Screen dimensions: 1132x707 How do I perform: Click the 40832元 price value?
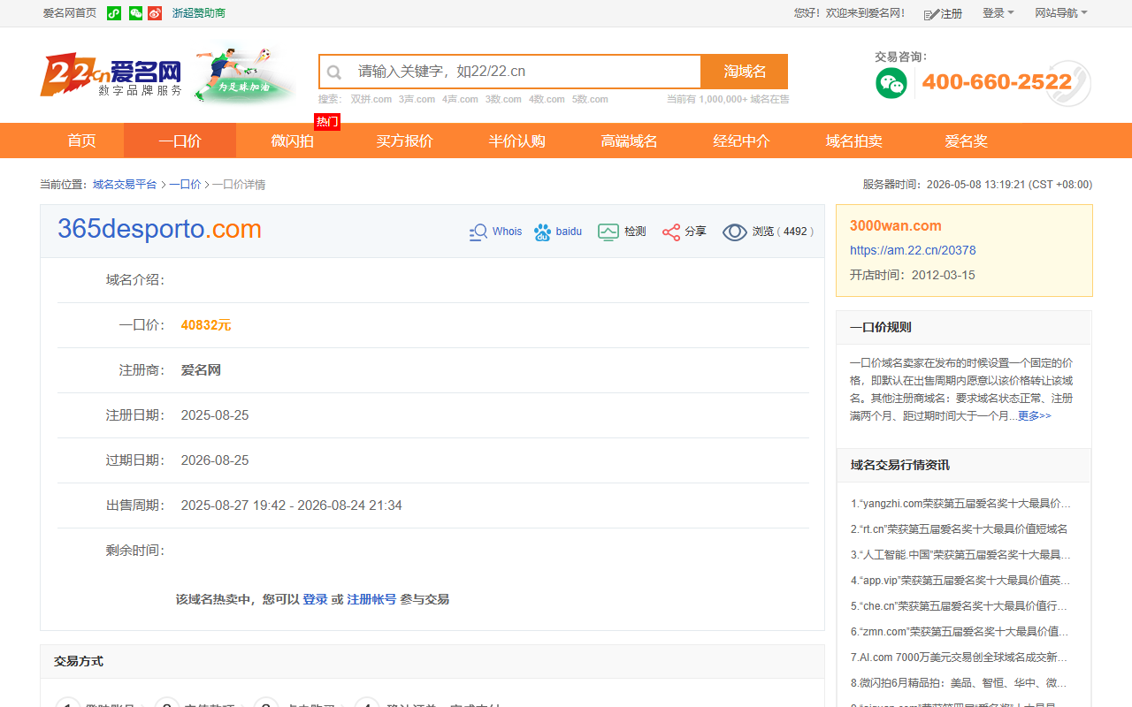click(206, 325)
